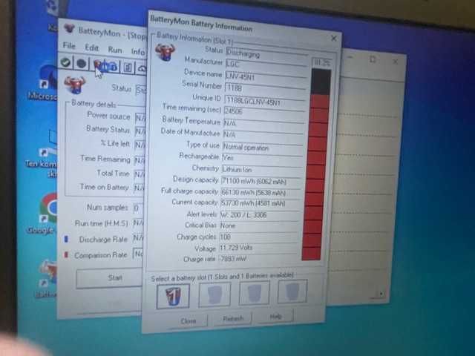Open BatteryMon desktop shortcut icon
Viewport: 475px width, 356px height.
pyautogui.click(x=48, y=272)
